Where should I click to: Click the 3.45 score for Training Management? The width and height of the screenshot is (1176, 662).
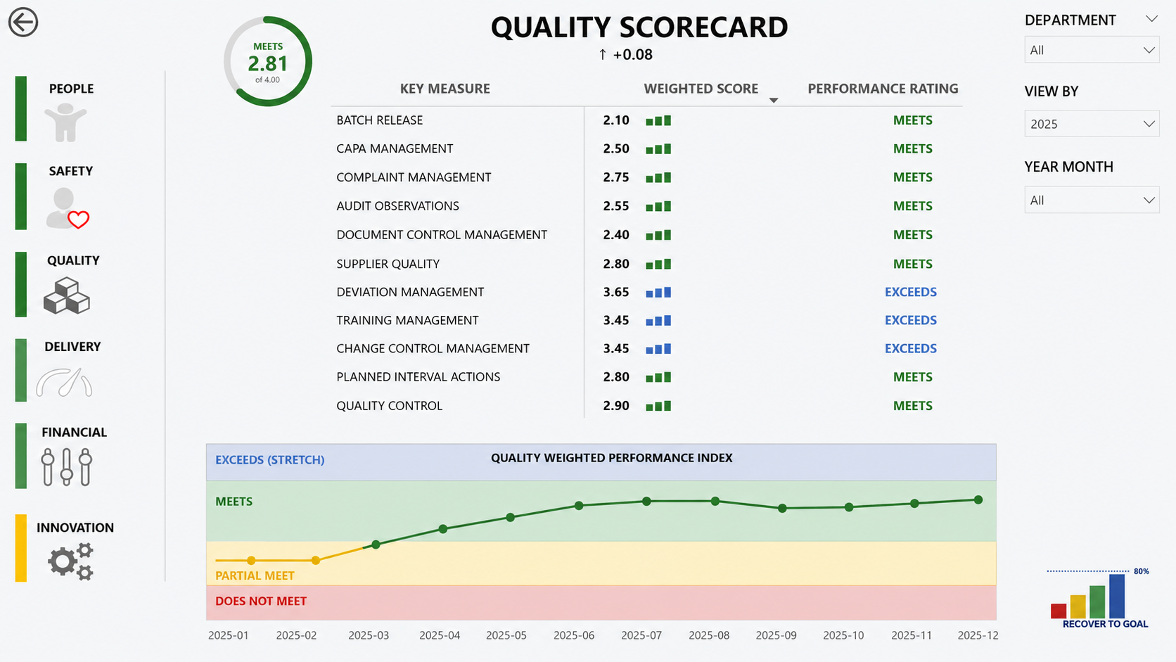click(616, 321)
